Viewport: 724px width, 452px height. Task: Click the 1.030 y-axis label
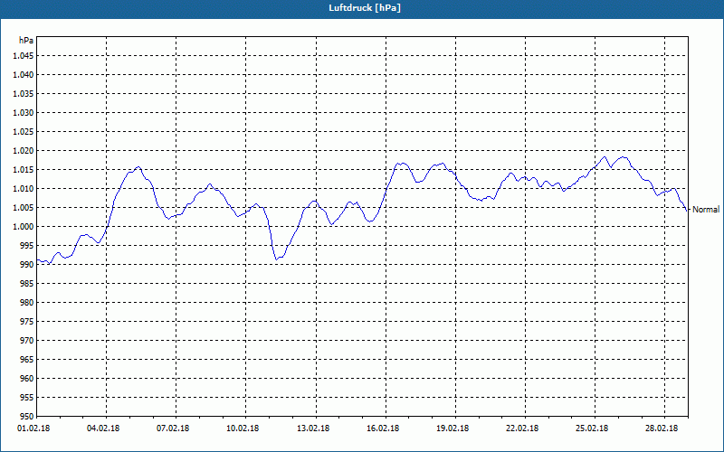(24, 112)
